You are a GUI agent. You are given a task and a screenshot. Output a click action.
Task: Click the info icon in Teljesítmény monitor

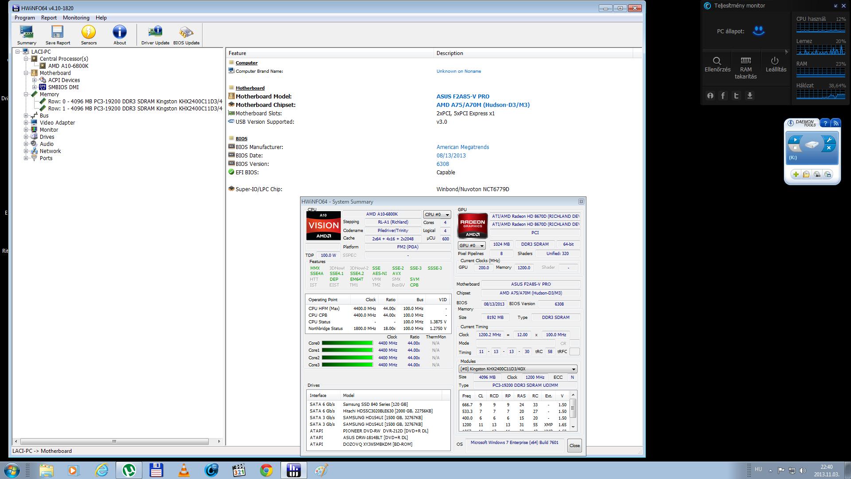click(710, 95)
